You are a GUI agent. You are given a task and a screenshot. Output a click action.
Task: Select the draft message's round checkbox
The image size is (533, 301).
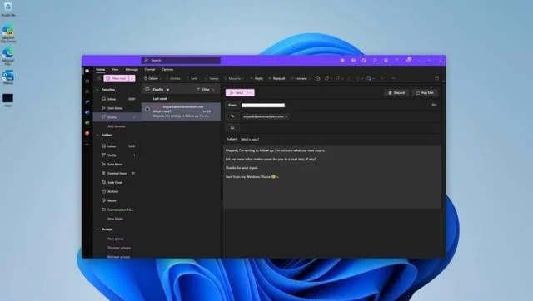[147, 109]
